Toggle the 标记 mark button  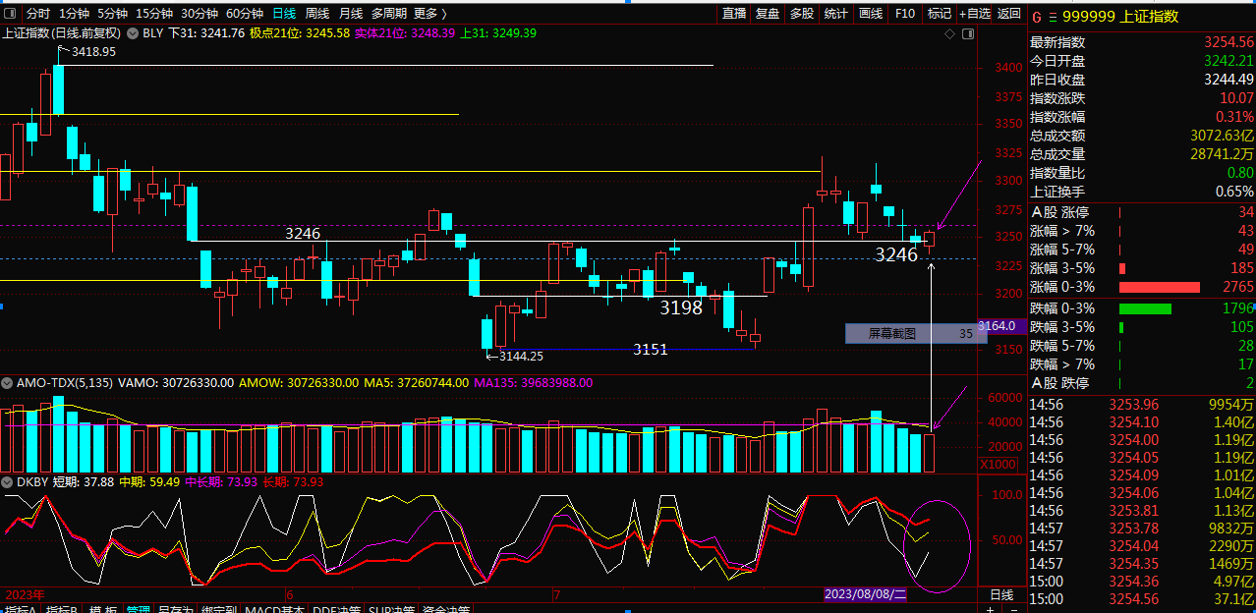(x=939, y=13)
